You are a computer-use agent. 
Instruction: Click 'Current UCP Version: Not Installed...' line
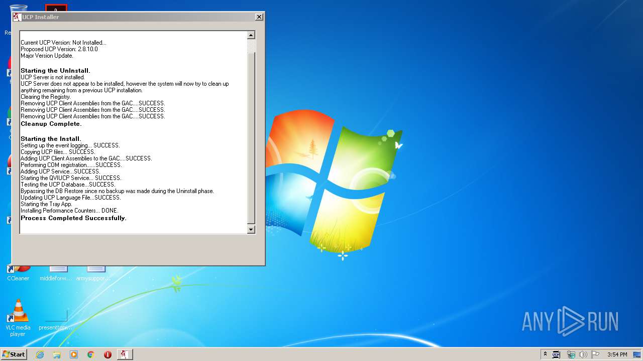63,43
